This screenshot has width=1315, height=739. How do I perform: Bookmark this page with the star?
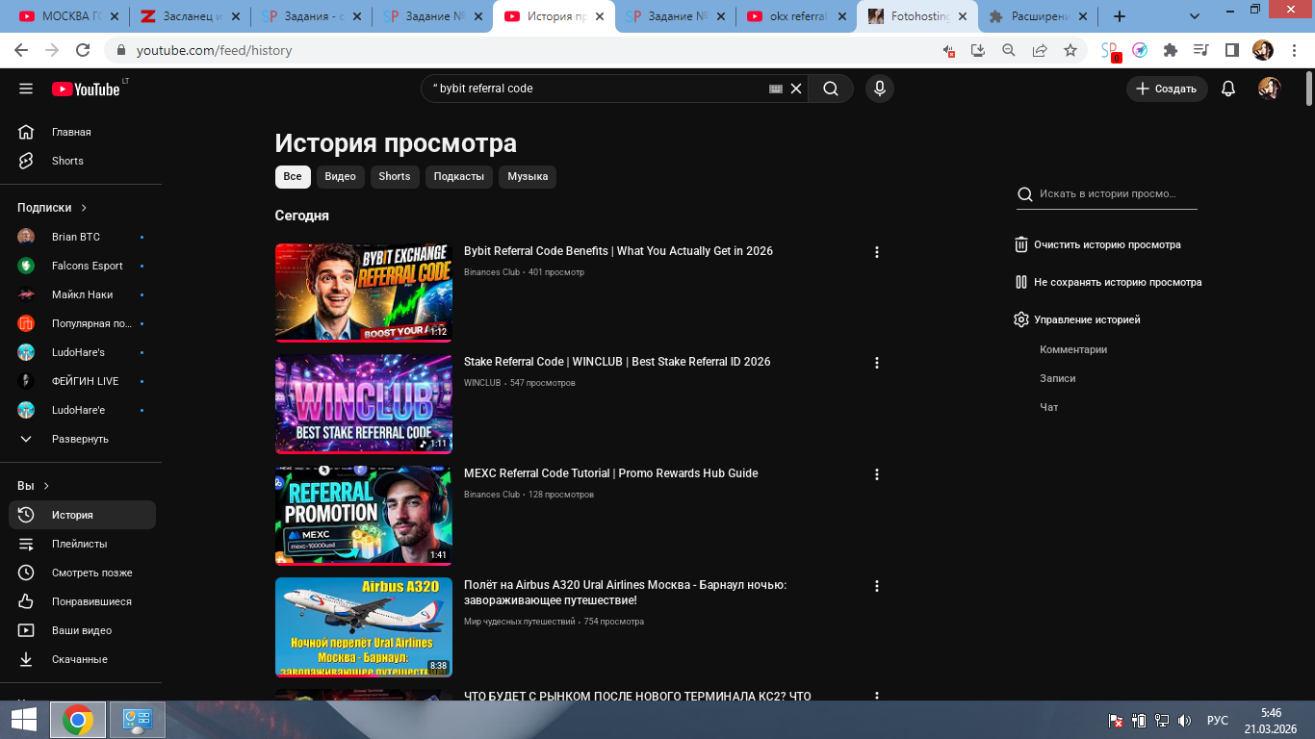[1070, 50]
